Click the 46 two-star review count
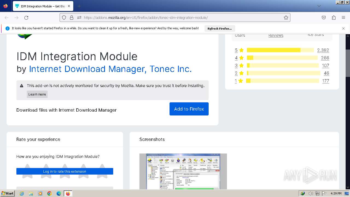350x197 pixels. [x=326, y=73]
